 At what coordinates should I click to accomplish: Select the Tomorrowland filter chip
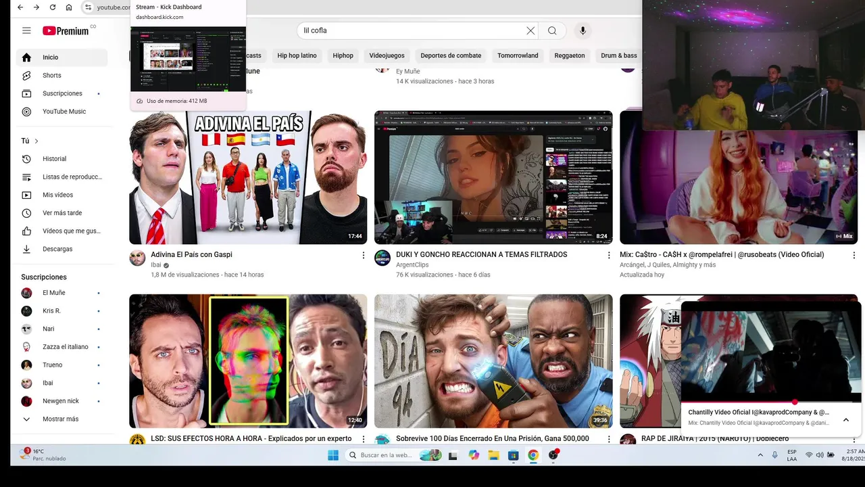[x=518, y=55]
